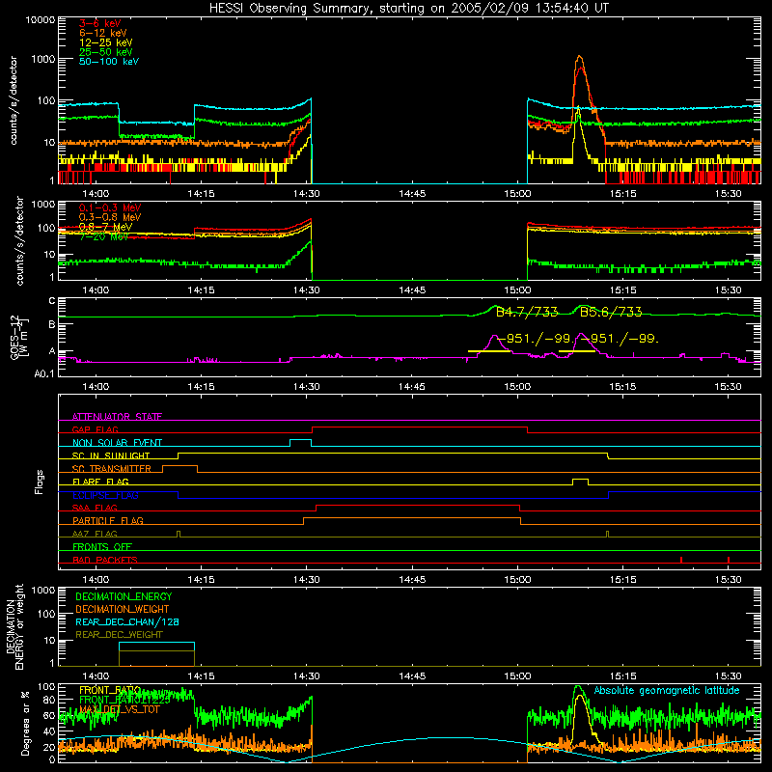Click the FLARE_FLAG label
Screen dimensions: 772x772
(x=100, y=482)
